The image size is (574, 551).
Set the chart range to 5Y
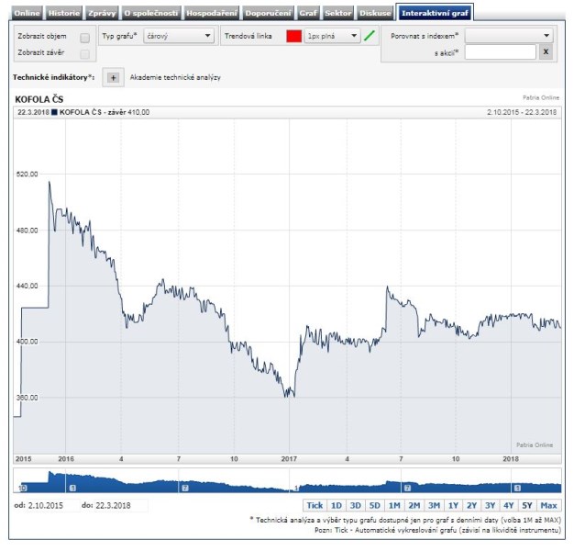click(x=526, y=505)
